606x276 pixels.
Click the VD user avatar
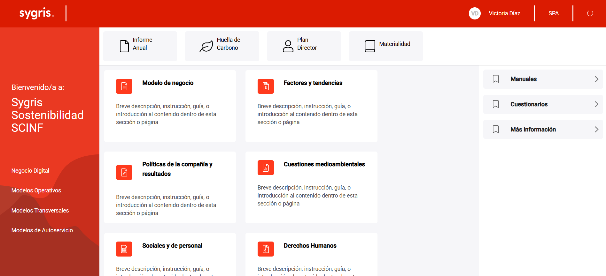coord(475,13)
